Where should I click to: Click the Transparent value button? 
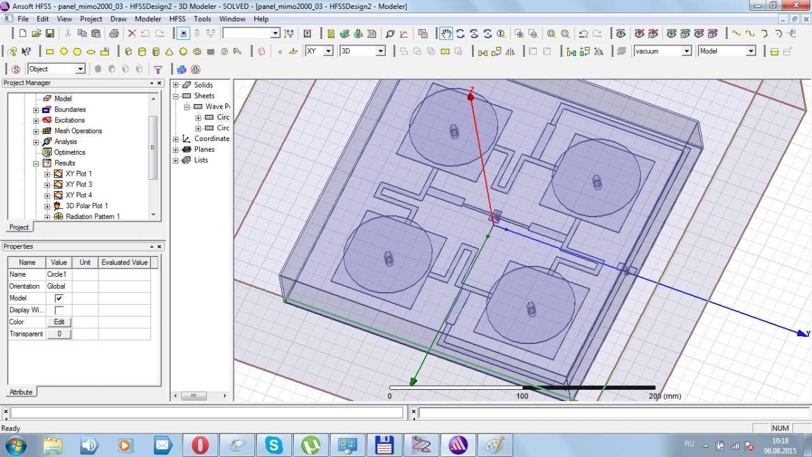pyautogui.click(x=59, y=334)
